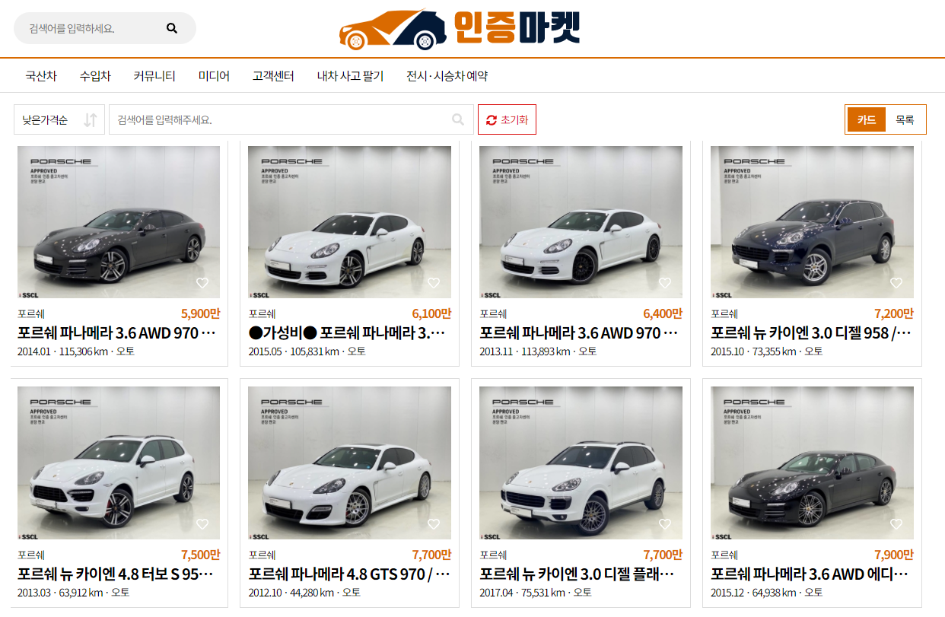The image size is (945, 617).
Task: Click the sort arrows icon beside 낮은가격순
Action: [91, 119]
